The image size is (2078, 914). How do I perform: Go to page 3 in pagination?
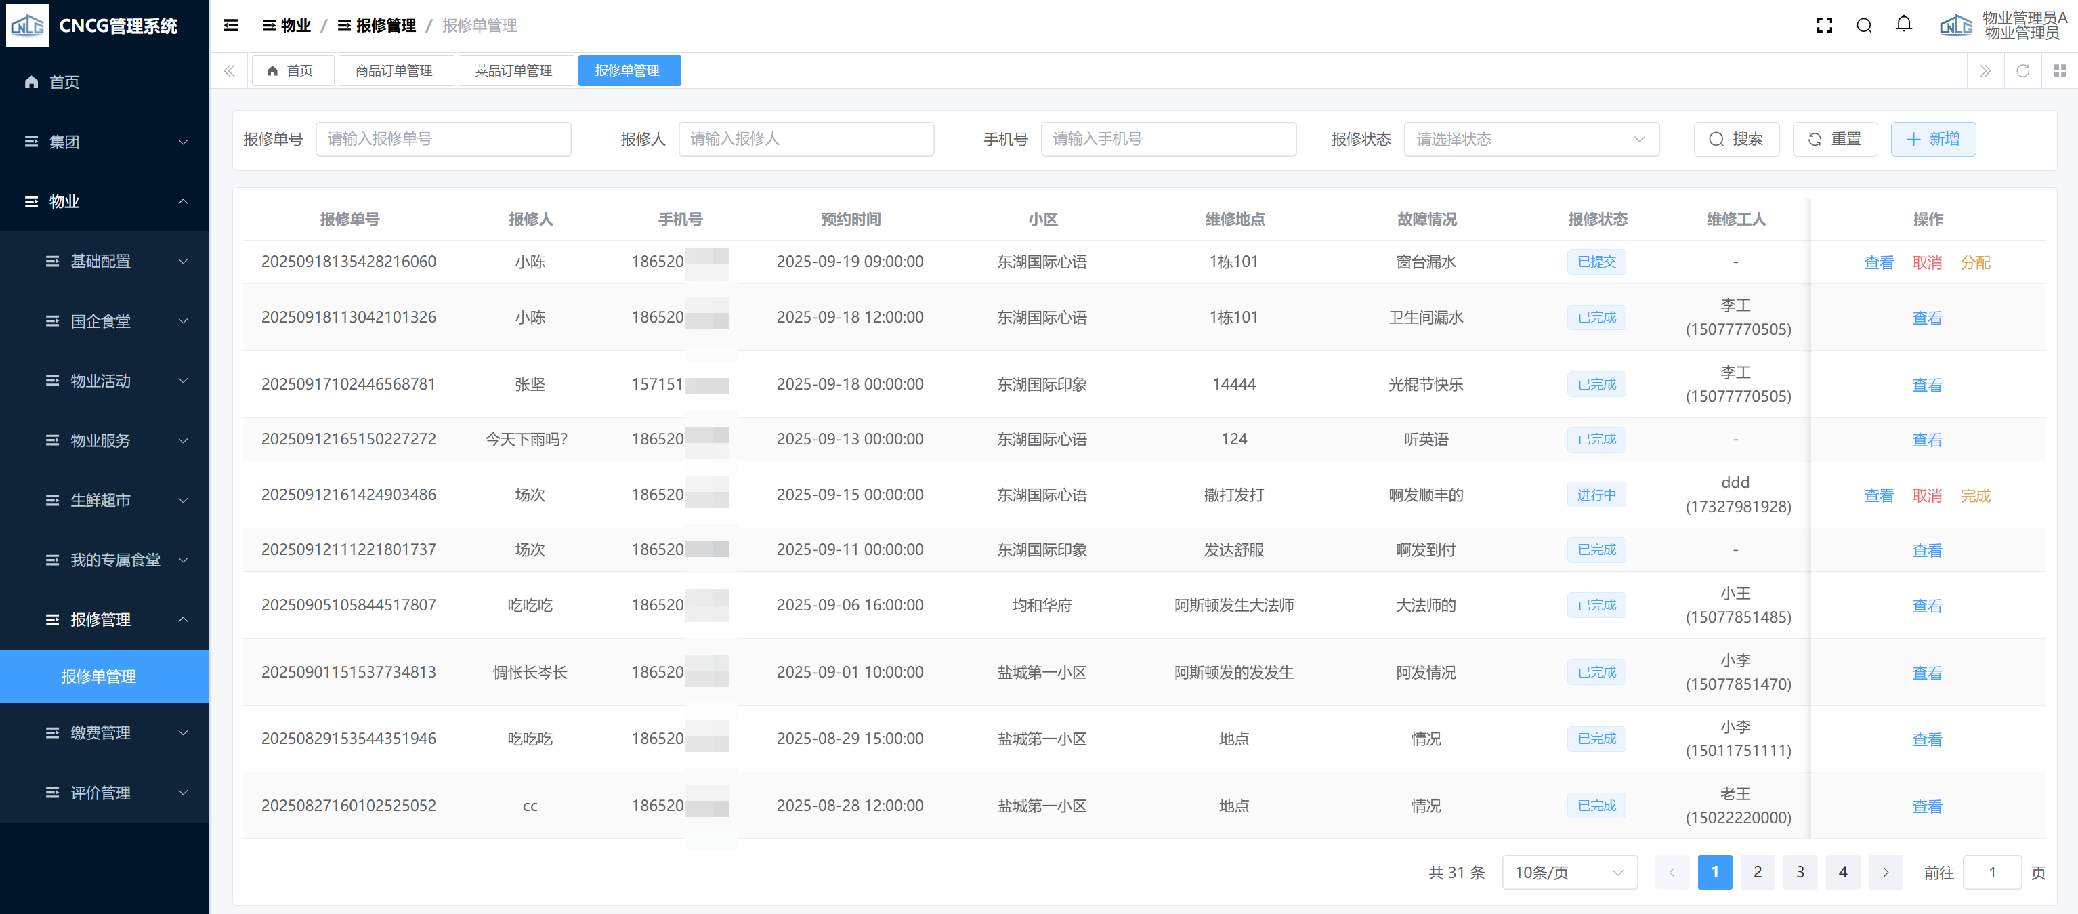[1800, 872]
